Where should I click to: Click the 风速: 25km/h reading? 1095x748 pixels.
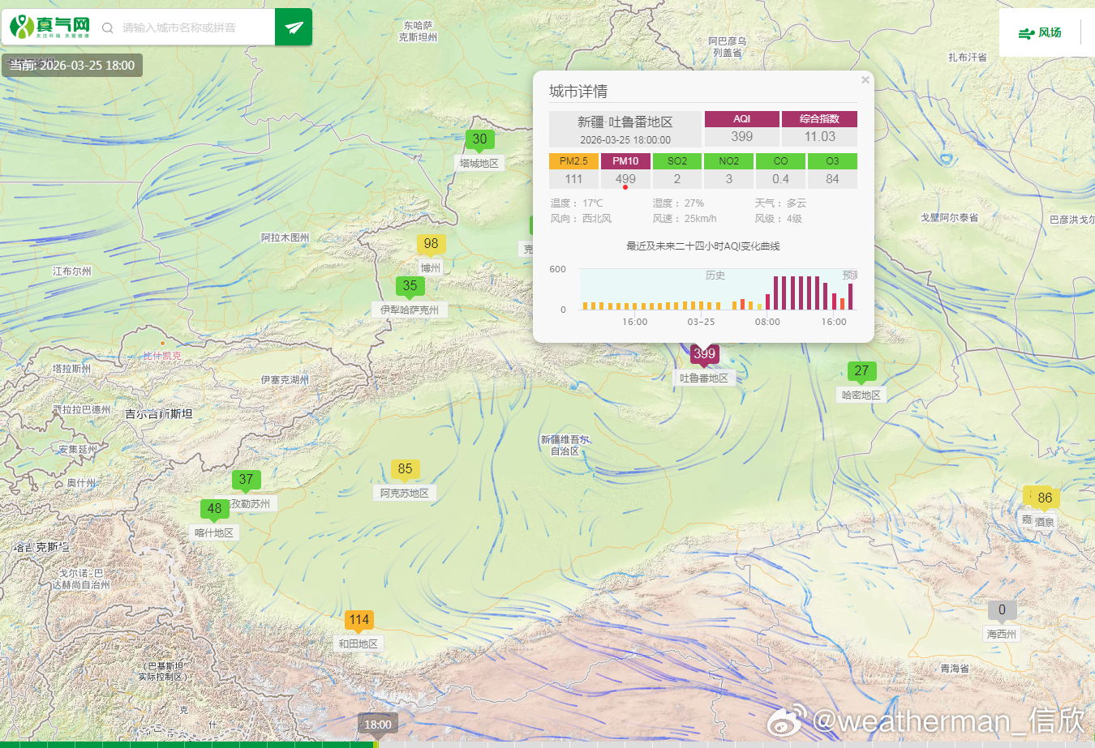pyautogui.click(x=685, y=219)
